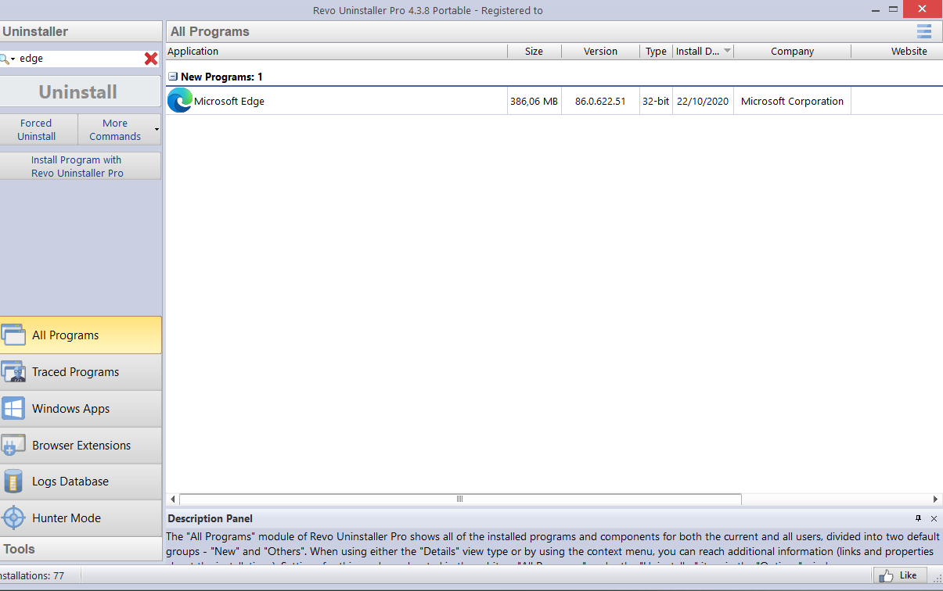
Task: Click the horizontal scrollbar thumb
Action: [460, 499]
